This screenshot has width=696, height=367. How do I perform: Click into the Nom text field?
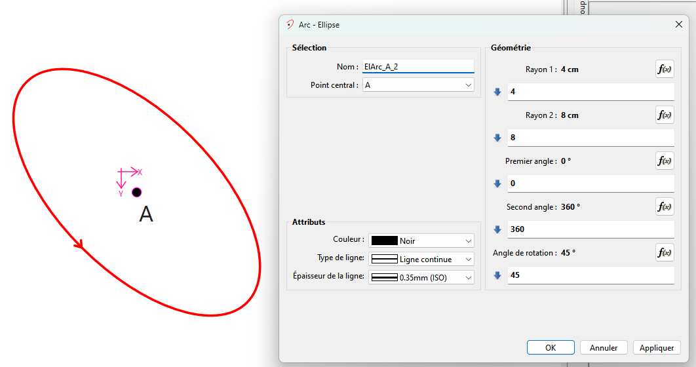coord(418,66)
